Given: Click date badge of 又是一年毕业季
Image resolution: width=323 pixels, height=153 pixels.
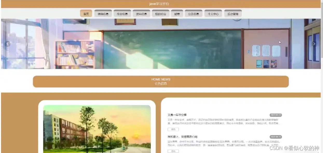Looking at the screenshot, I should (276, 115).
